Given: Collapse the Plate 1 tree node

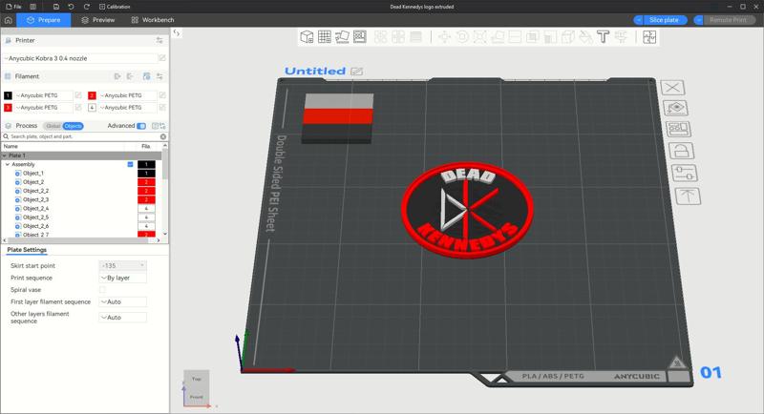Looking at the screenshot, I should (x=5, y=155).
